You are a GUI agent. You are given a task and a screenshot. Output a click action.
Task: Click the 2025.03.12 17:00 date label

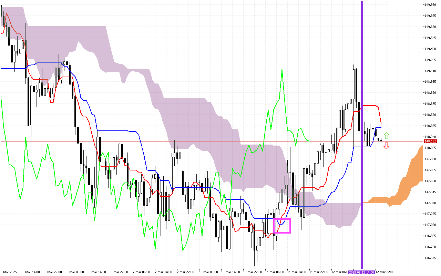(362, 272)
